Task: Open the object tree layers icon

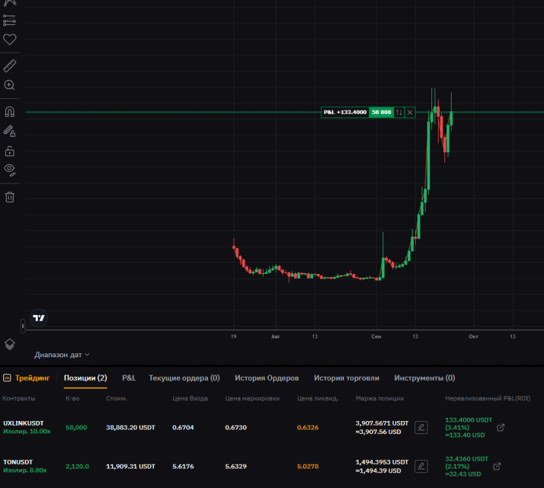Action: tap(10, 344)
